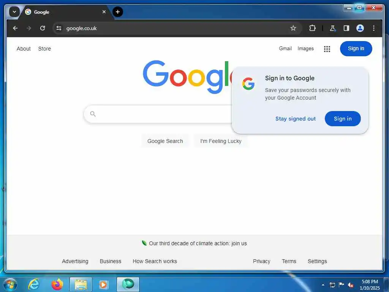The image size is (389, 292).
Task: Launch Firefox from the taskbar
Action: (57, 284)
